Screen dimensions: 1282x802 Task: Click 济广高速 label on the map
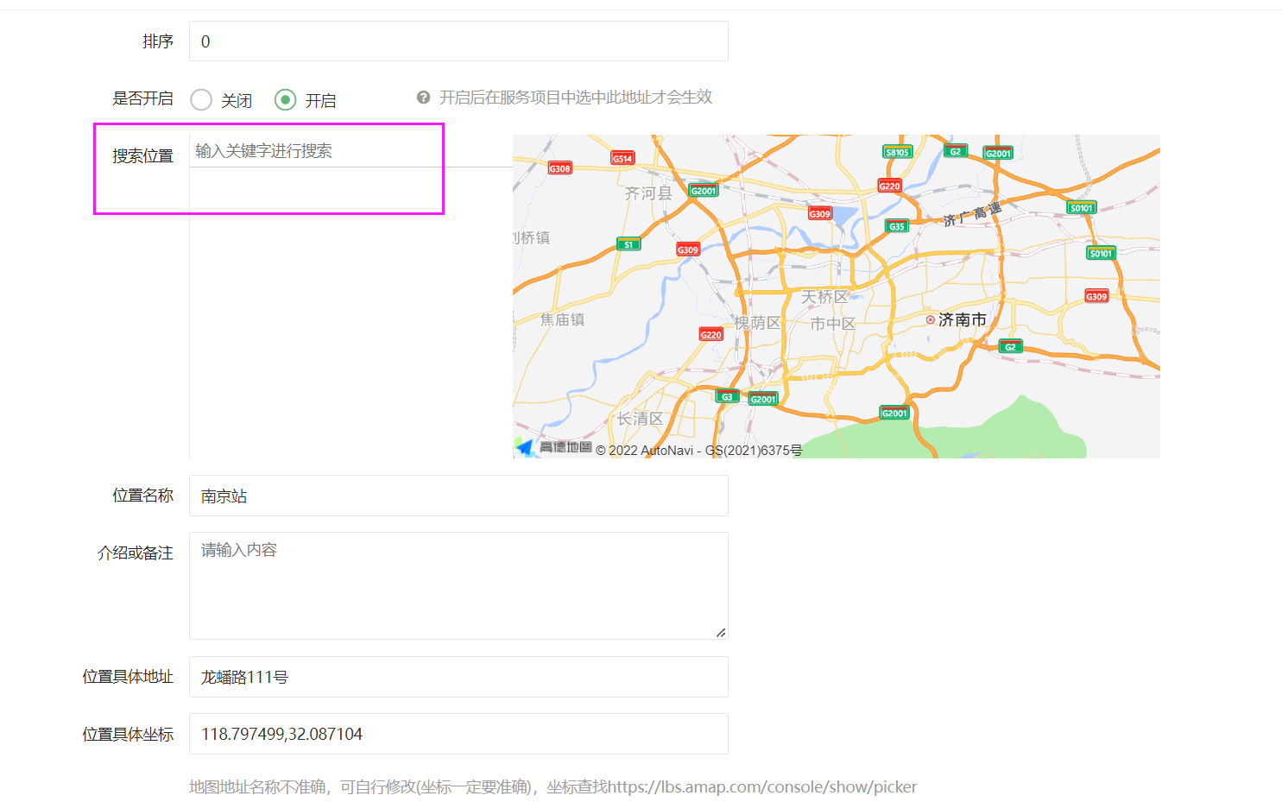(x=972, y=214)
